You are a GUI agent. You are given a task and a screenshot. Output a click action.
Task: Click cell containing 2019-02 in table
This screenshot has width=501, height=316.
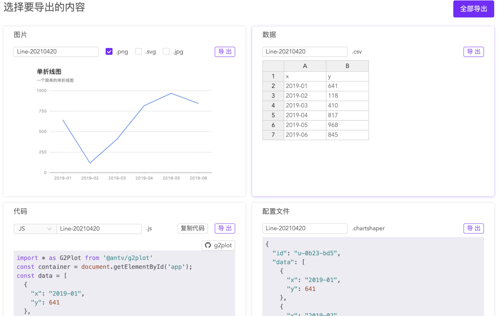click(x=305, y=96)
